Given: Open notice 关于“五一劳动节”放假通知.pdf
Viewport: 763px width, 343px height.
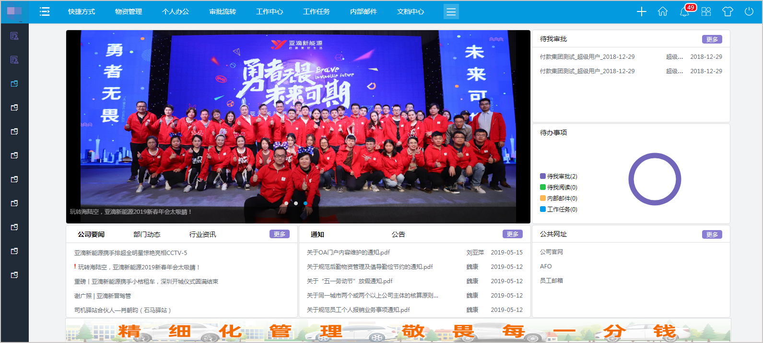Looking at the screenshot, I should point(350,281).
